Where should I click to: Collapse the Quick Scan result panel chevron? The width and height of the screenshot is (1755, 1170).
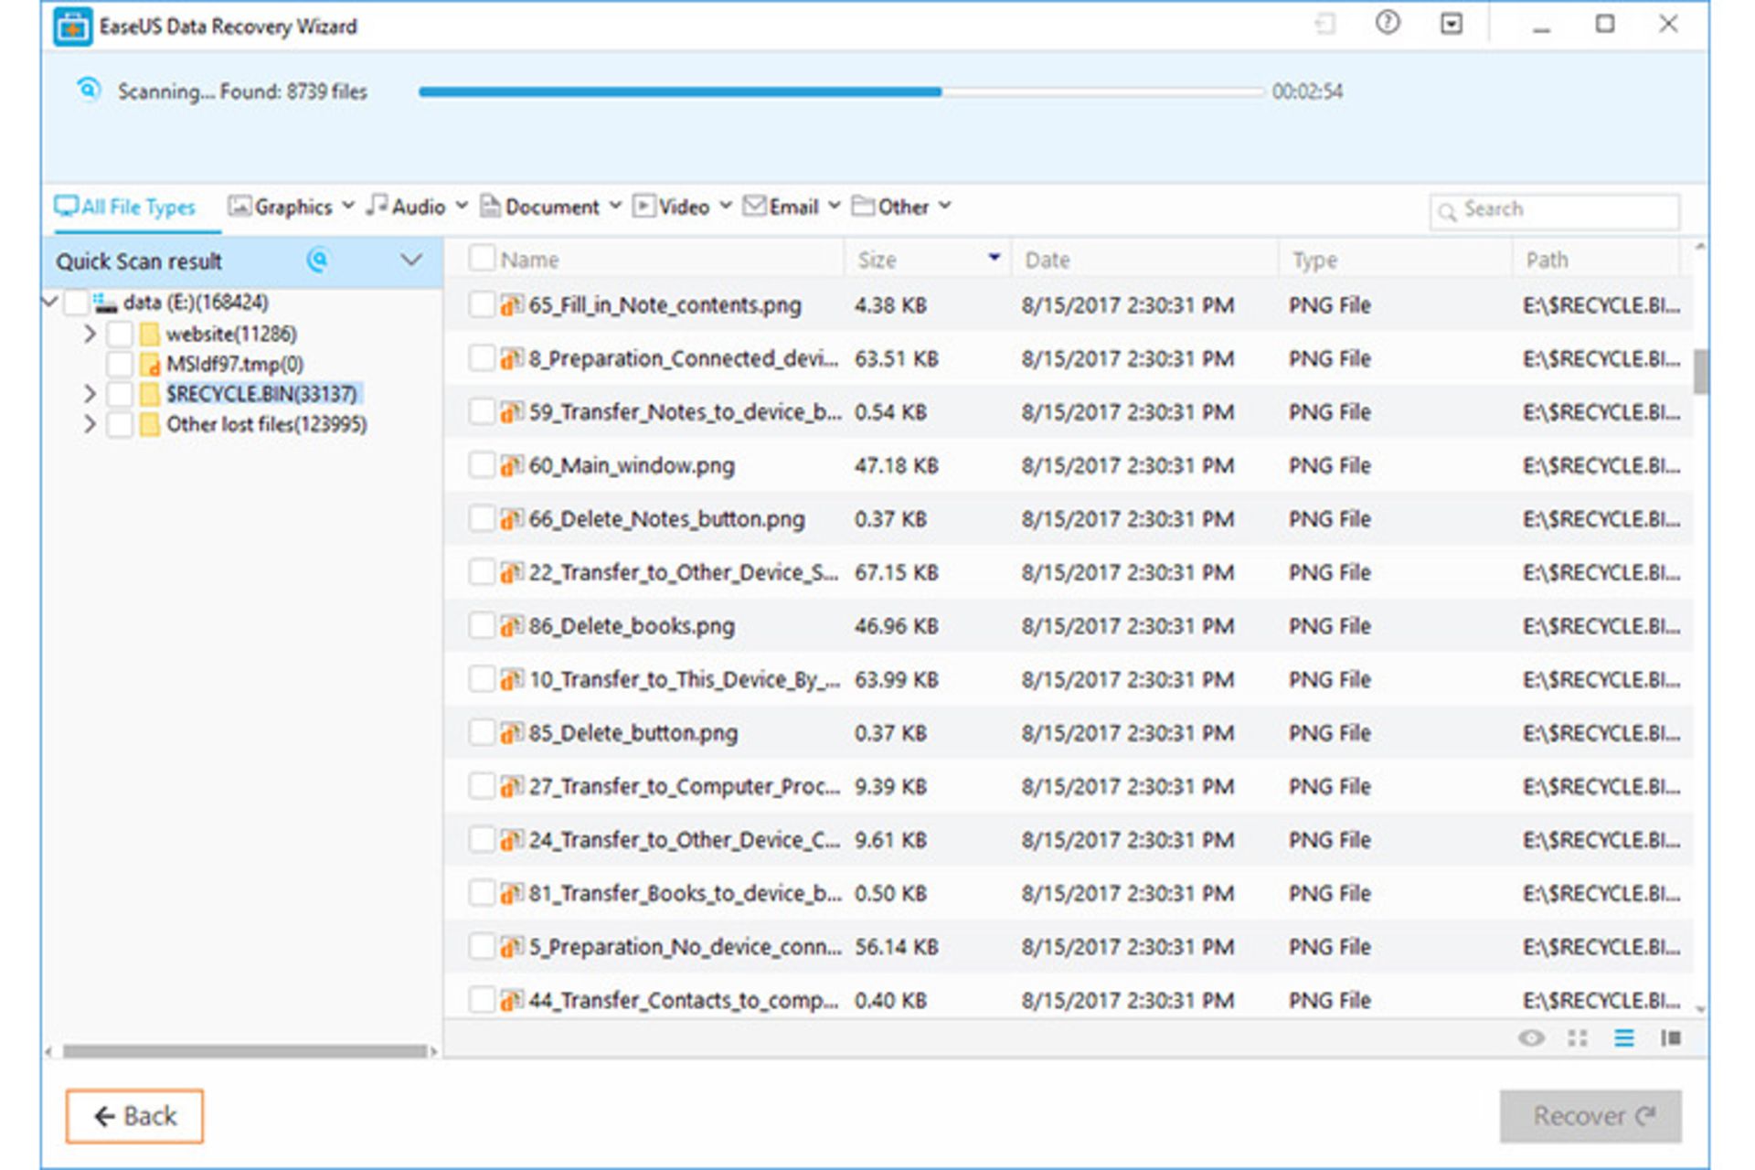click(x=411, y=261)
